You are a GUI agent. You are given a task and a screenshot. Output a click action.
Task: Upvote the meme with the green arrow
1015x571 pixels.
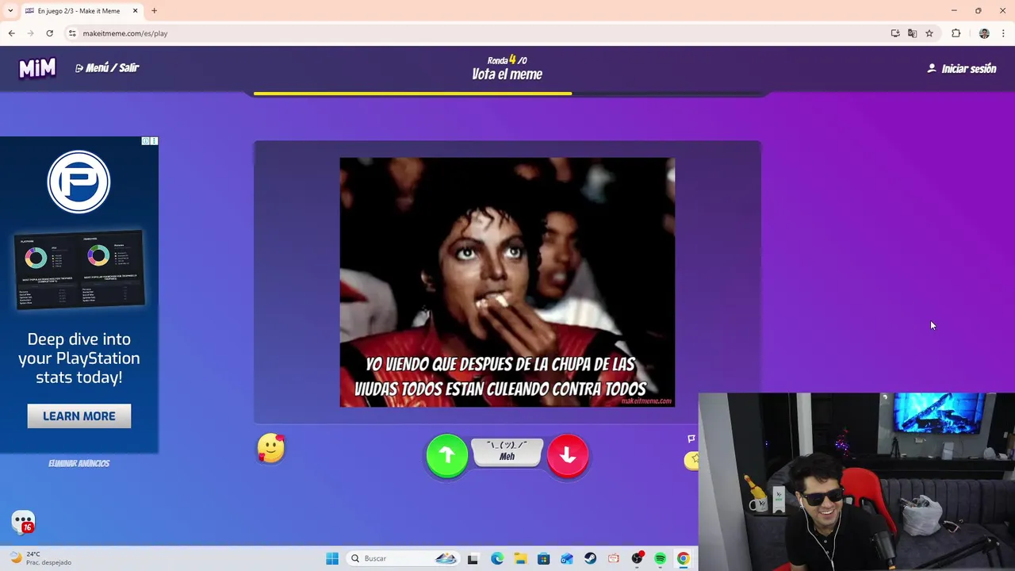click(447, 455)
